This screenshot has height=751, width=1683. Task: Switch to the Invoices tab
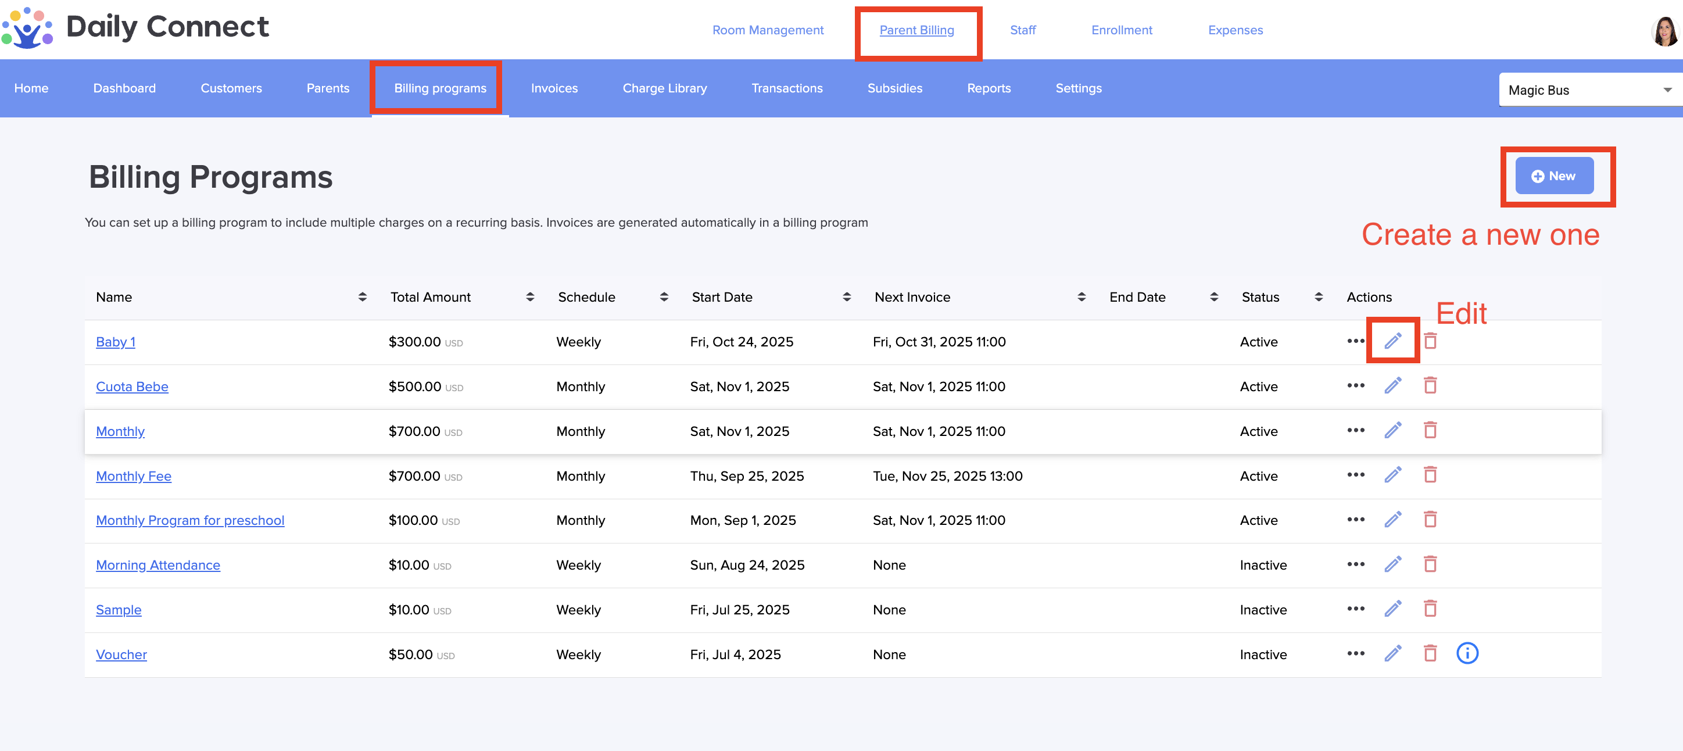click(554, 88)
